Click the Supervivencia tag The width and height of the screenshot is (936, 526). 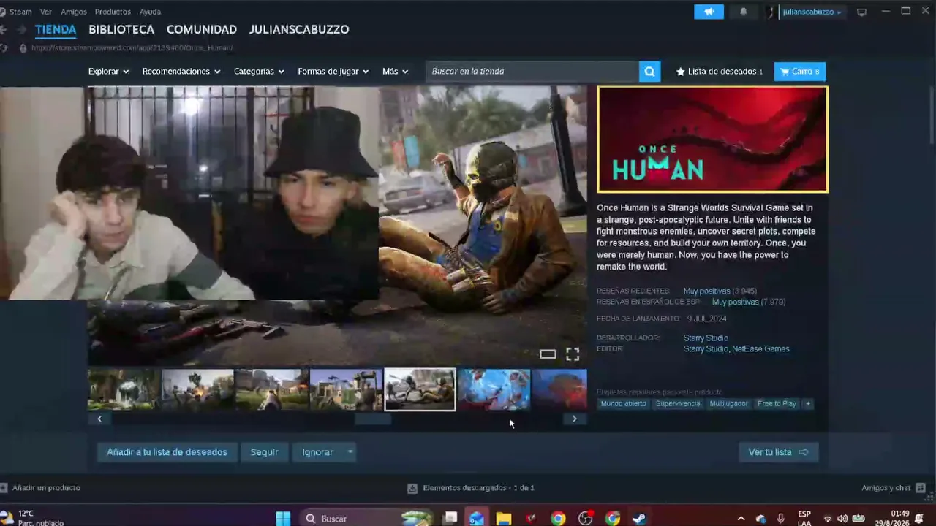(x=678, y=403)
